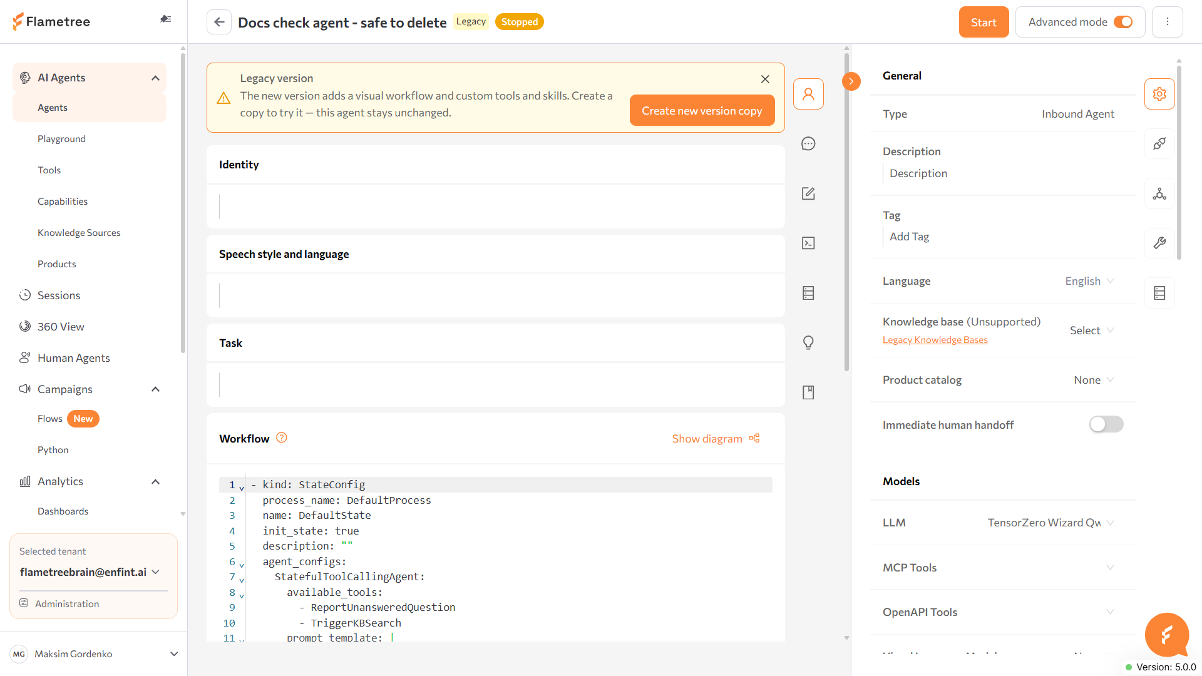The height and width of the screenshot is (676, 1202).
Task: Open the Flametree chat assistant bubble
Action: click(x=1167, y=635)
